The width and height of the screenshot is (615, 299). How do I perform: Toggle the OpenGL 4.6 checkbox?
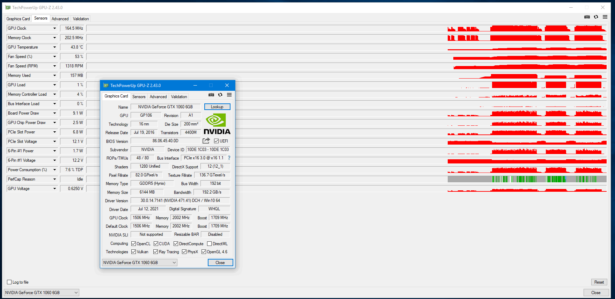click(x=204, y=252)
